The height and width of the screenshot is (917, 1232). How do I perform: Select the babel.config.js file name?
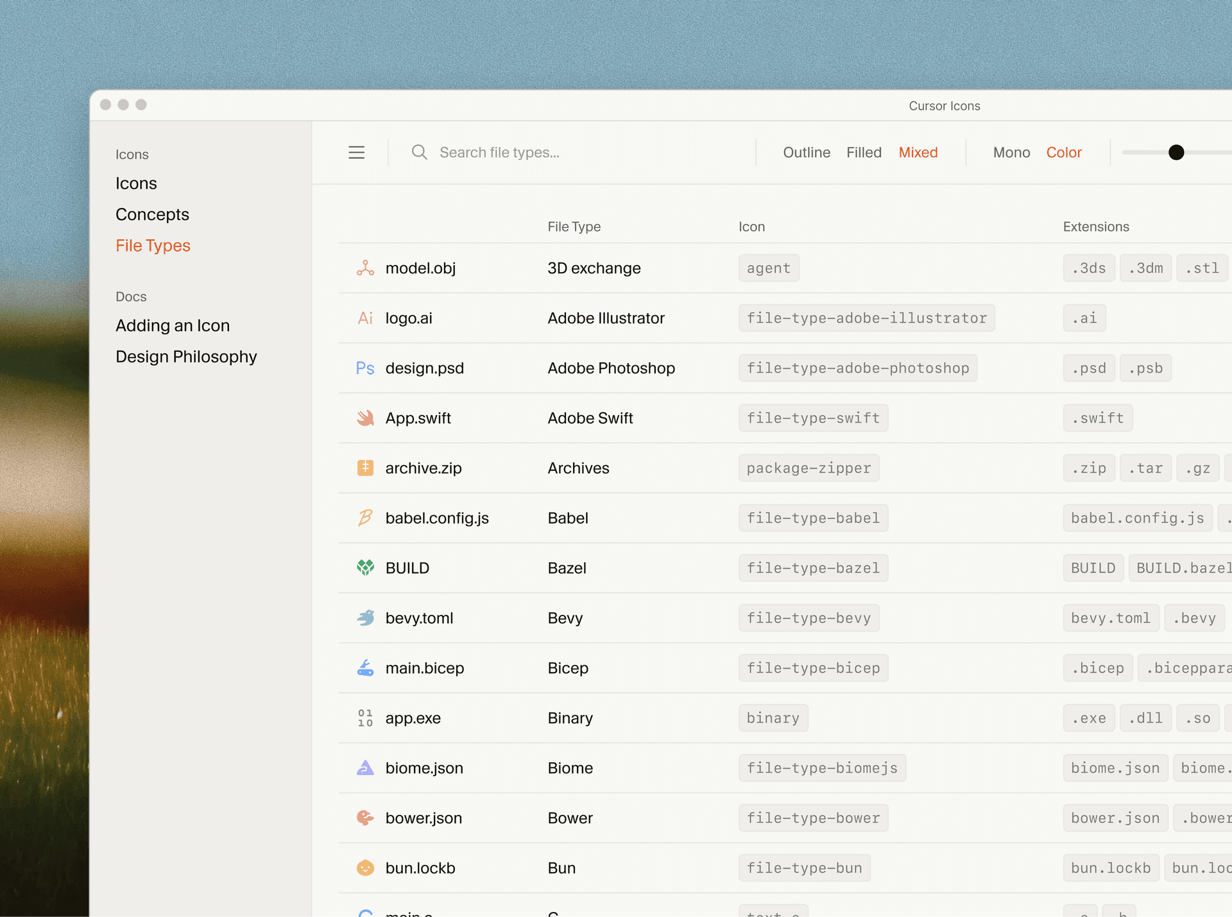[437, 518]
